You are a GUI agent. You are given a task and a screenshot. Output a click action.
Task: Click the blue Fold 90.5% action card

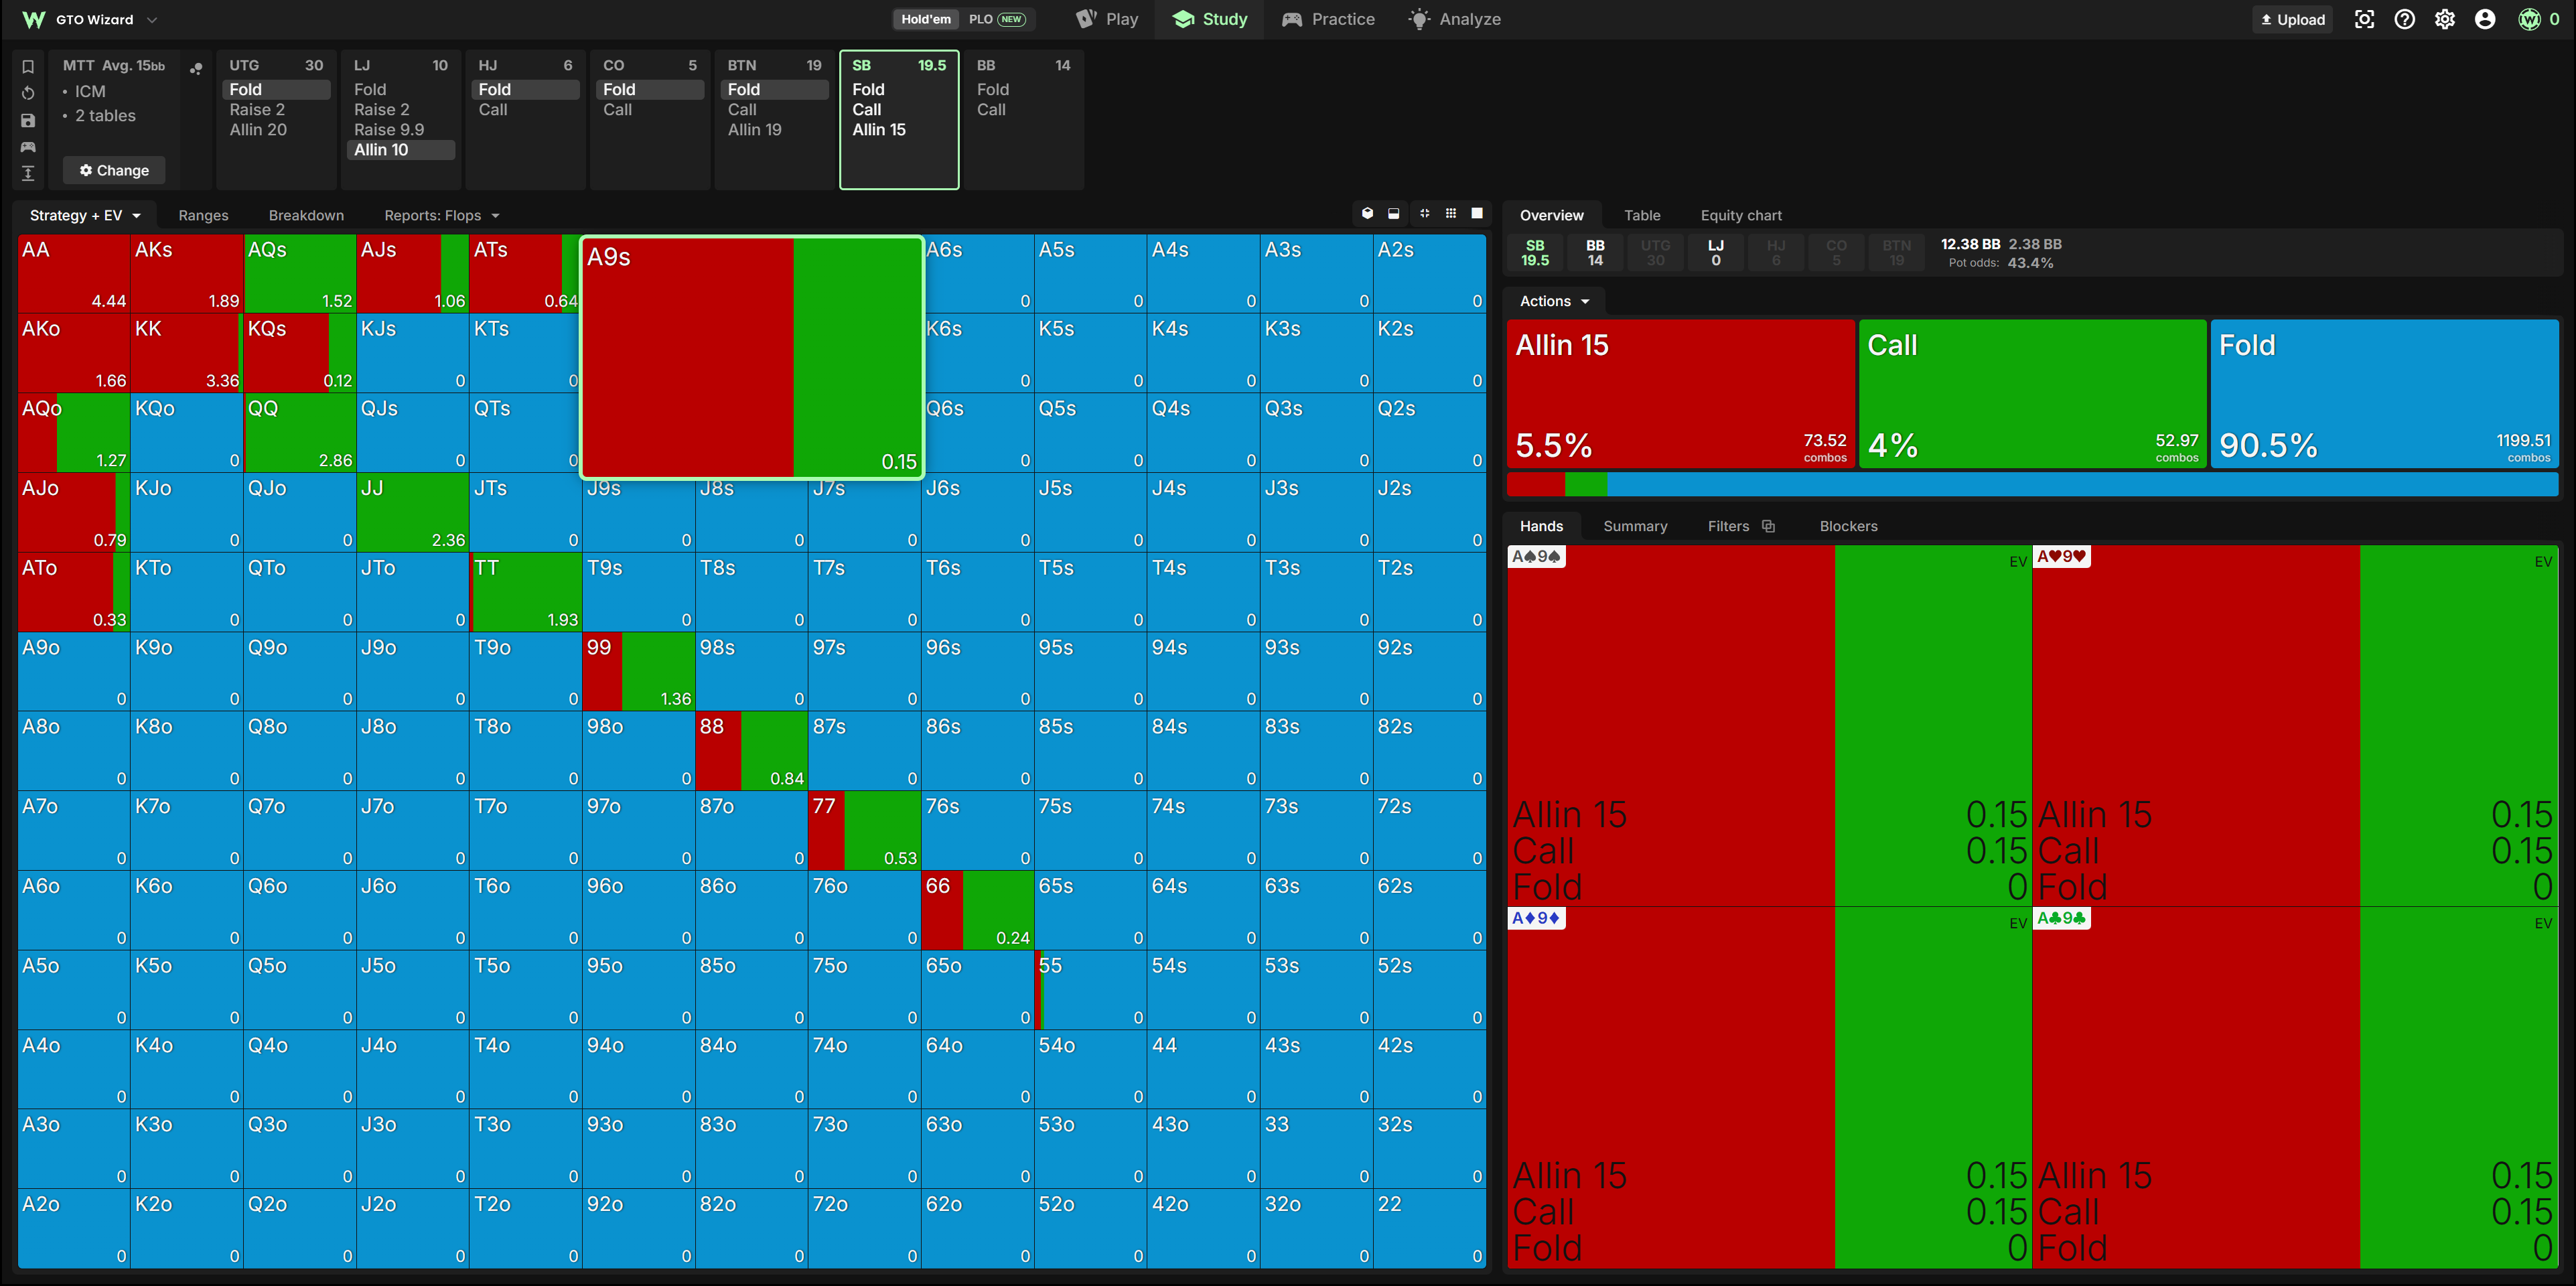tap(2384, 393)
